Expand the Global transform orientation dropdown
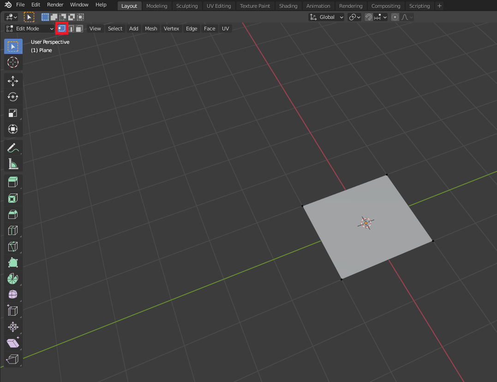The image size is (497, 382). [327, 17]
